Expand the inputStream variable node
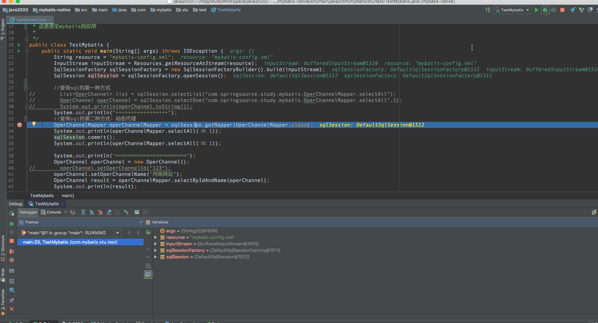 coord(156,244)
